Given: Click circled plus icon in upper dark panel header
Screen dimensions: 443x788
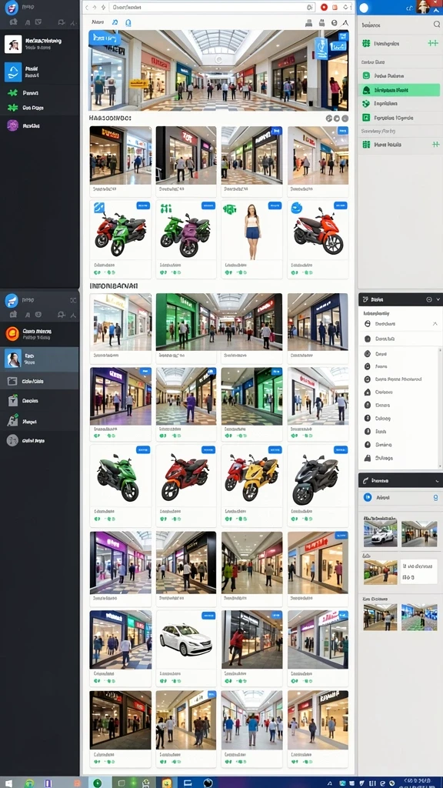Looking at the screenshot, I should [429, 299].
